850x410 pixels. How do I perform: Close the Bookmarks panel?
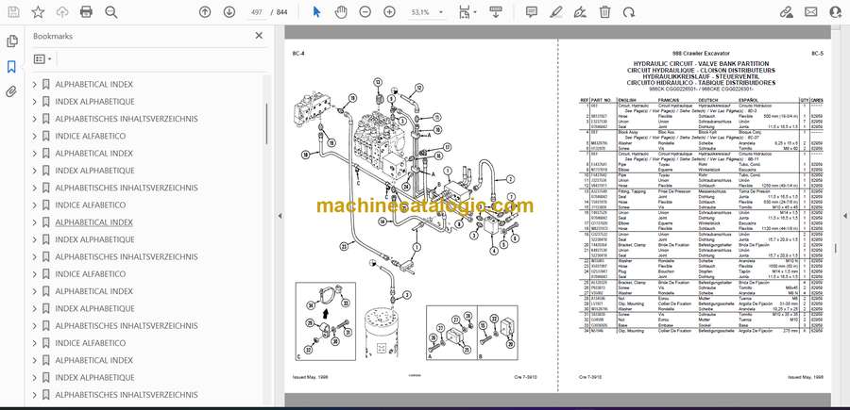point(259,36)
